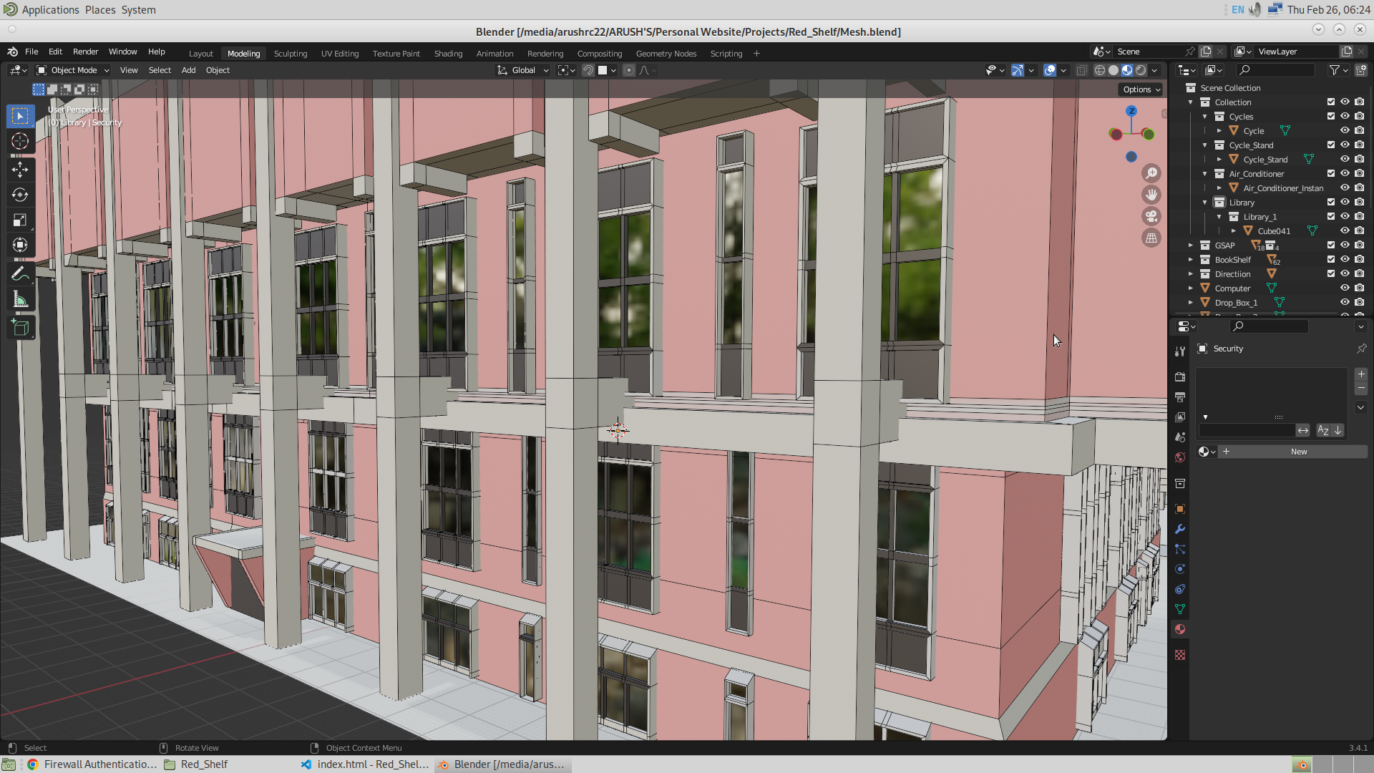Switch to the Shading workspace tab

click(x=448, y=53)
